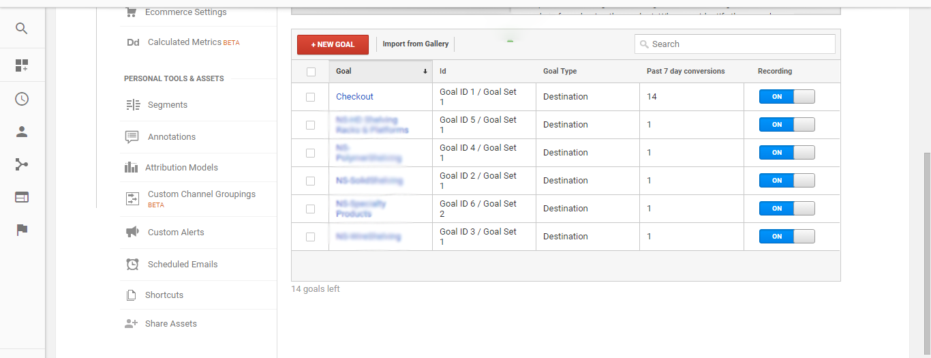Open the Audience person icon

tap(22, 132)
